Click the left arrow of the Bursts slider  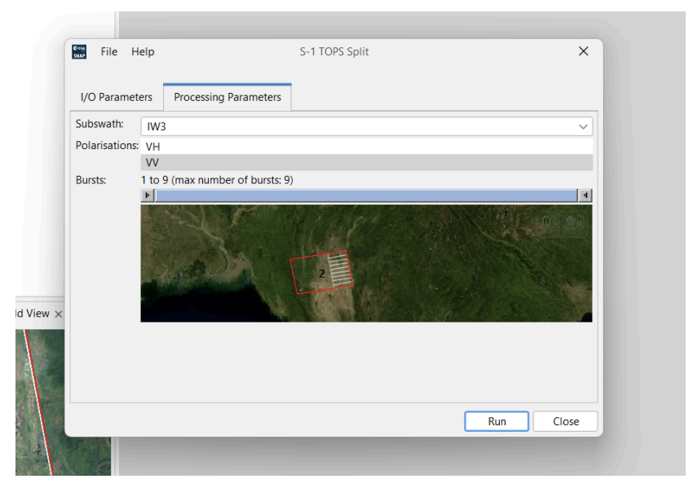tap(148, 195)
